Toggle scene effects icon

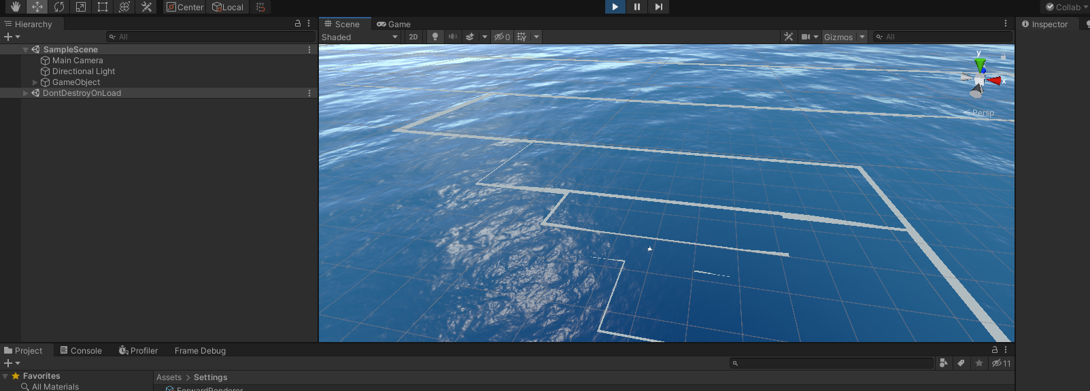click(470, 37)
